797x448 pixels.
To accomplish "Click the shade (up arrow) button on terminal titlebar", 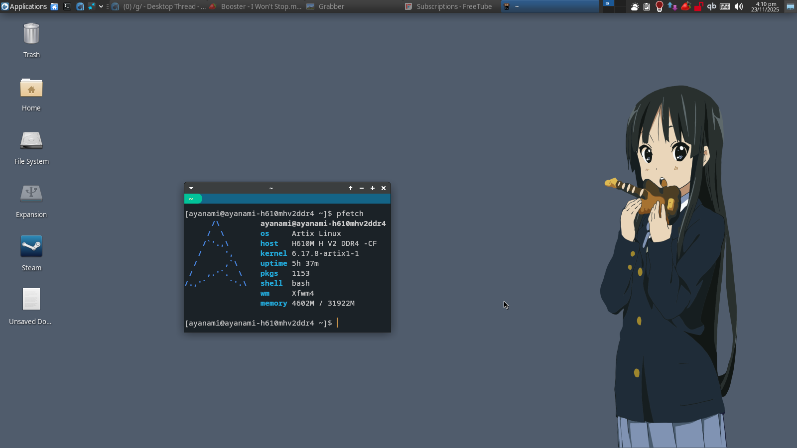I will click(351, 188).
